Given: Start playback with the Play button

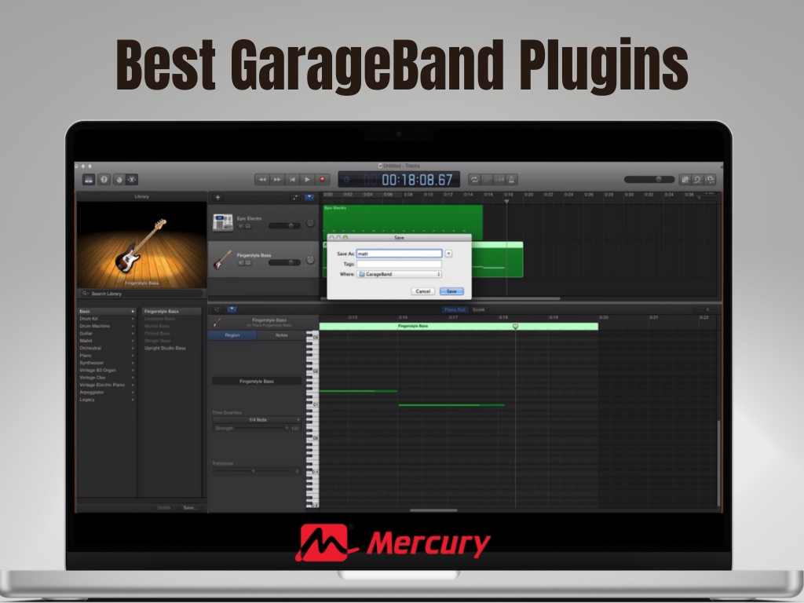Looking at the screenshot, I should tap(307, 180).
